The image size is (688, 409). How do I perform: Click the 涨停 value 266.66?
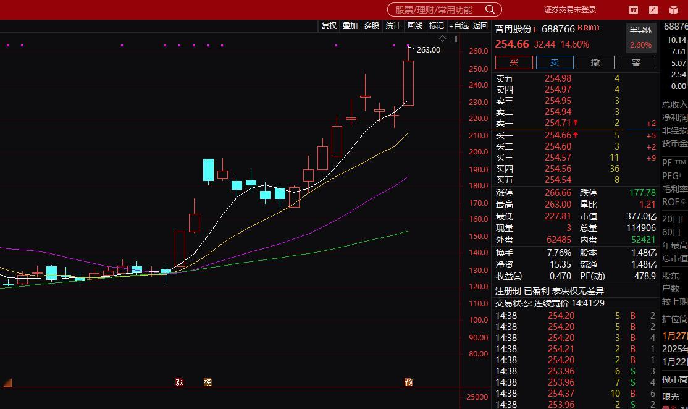coord(558,193)
